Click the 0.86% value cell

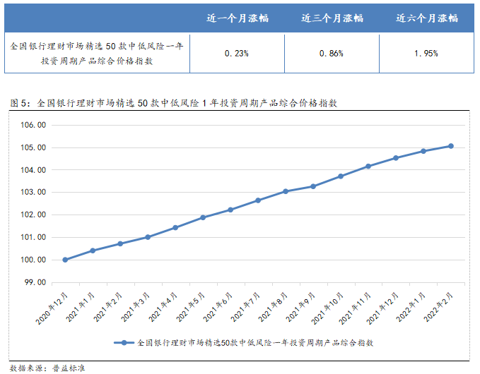pyautogui.click(x=332, y=53)
